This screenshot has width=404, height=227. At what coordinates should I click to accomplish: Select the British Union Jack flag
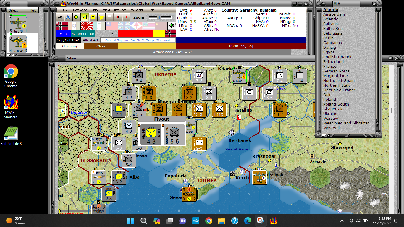click(x=124, y=26)
